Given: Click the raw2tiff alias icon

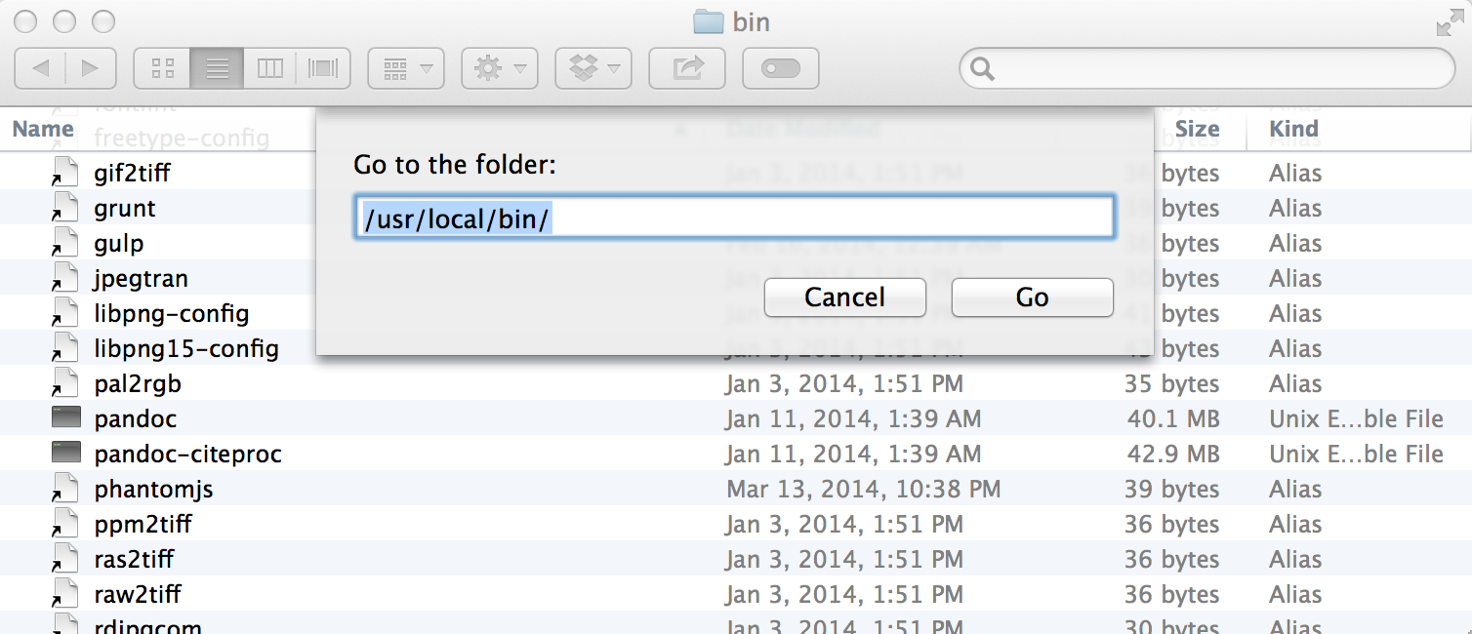Looking at the screenshot, I should coord(64,594).
